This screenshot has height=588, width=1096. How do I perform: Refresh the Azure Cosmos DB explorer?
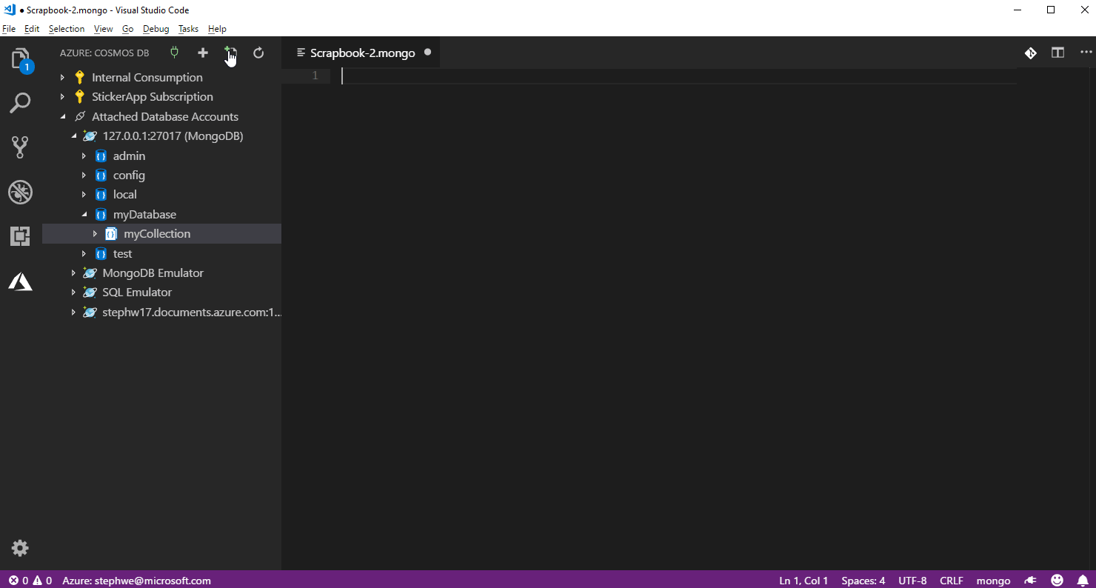click(x=258, y=53)
